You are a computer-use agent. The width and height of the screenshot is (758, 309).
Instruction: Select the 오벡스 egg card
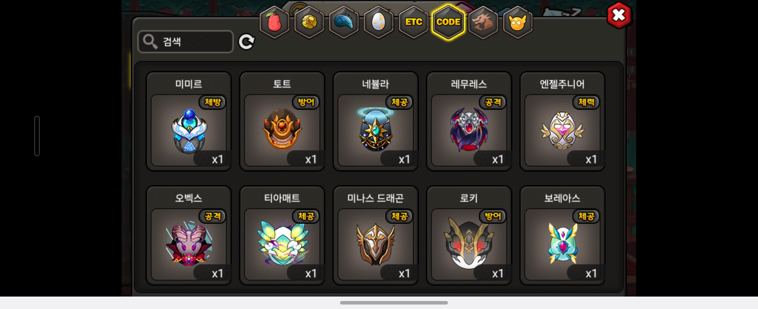point(189,236)
